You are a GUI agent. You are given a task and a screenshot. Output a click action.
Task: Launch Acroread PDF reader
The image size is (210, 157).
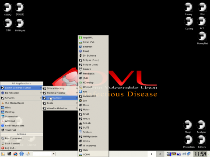pos(22,121)
